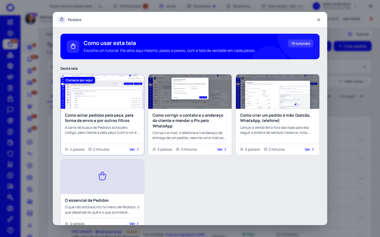Click the description "Lançar a venda feita fora das lojas"
The height and width of the screenshot is (237, 380).
click(x=275, y=130)
